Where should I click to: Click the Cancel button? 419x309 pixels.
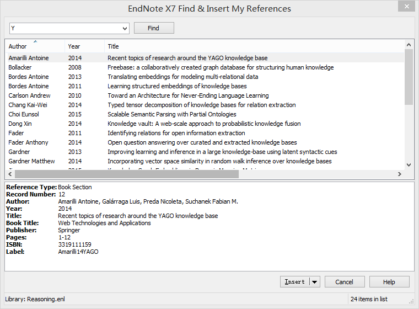tap(345, 282)
